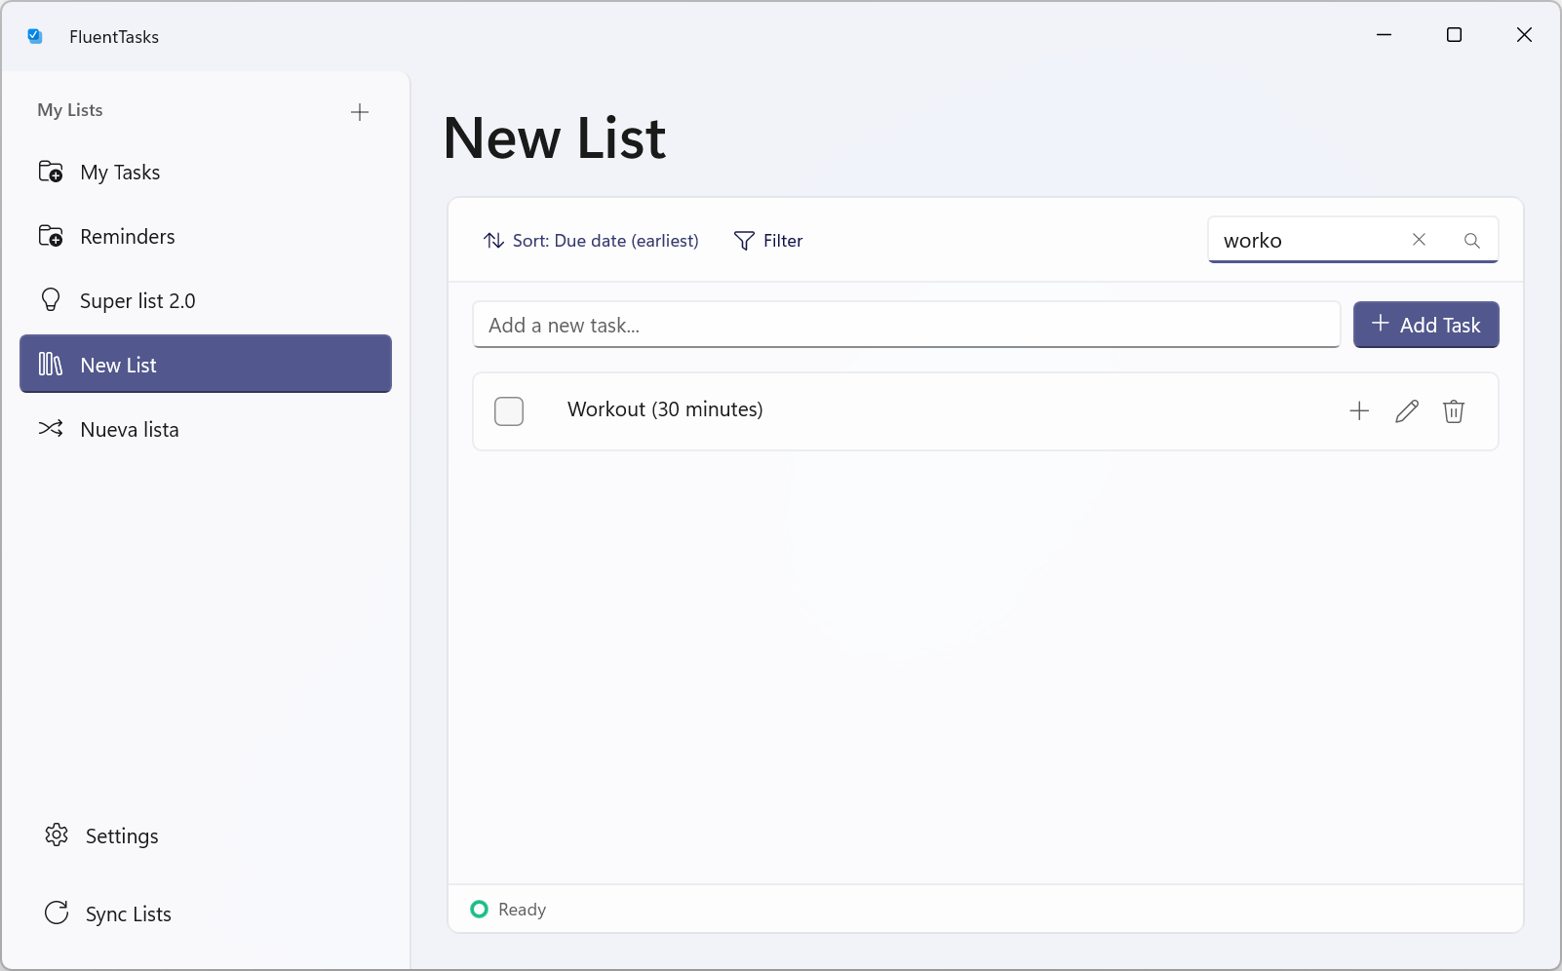
Task: Clear the search text with X icon
Action: point(1419,240)
